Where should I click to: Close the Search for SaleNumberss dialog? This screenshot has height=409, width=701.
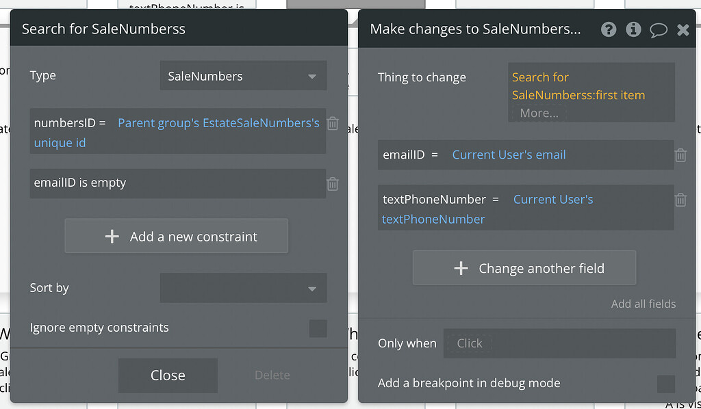click(x=167, y=375)
